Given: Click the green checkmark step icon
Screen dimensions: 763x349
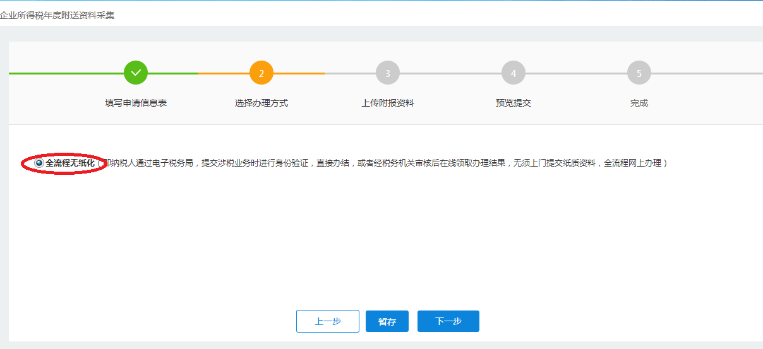Looking at the screenshot, I should click(136, 73).
